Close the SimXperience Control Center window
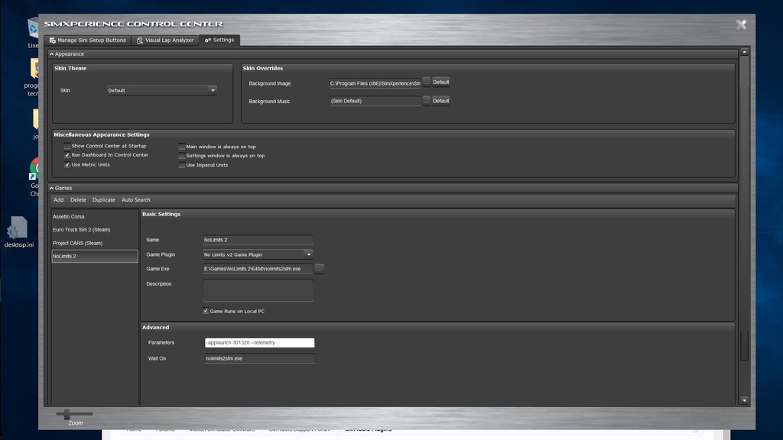The image size is (783, 440). click(x=741, y=24)
